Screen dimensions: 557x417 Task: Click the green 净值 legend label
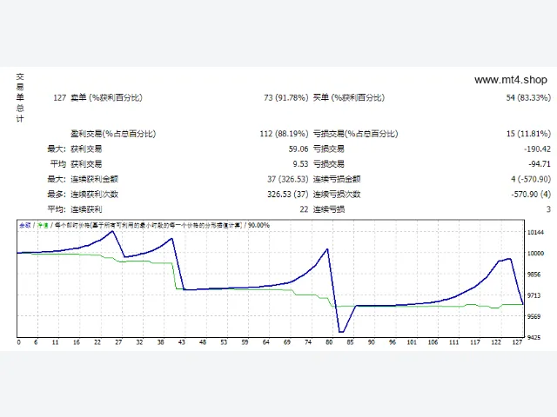point(43,225)
